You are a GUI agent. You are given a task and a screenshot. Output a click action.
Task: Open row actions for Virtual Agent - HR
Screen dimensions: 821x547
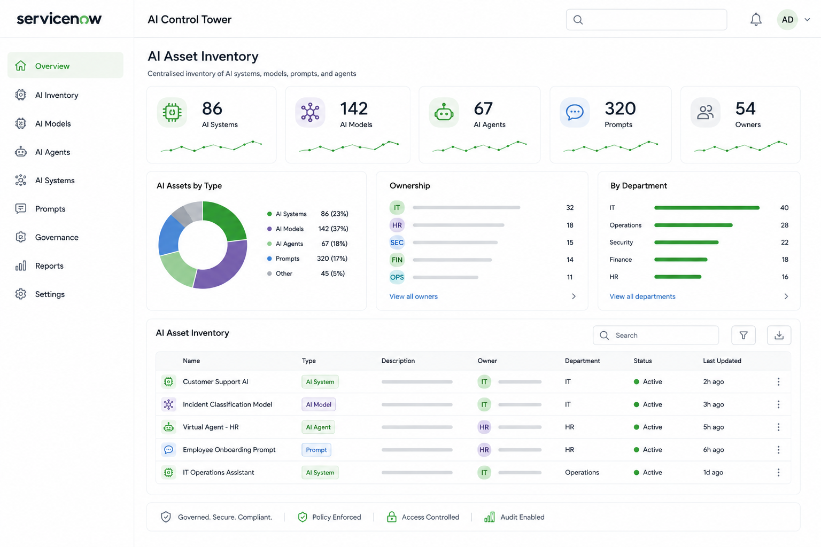(778, 427)
